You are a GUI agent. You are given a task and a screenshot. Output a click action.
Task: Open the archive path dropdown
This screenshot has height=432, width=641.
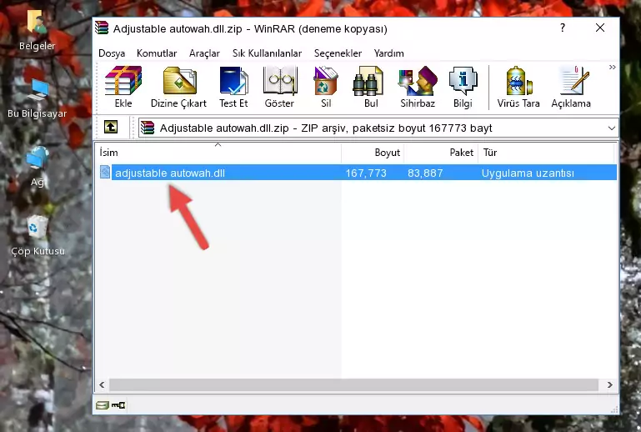point(611,128)
